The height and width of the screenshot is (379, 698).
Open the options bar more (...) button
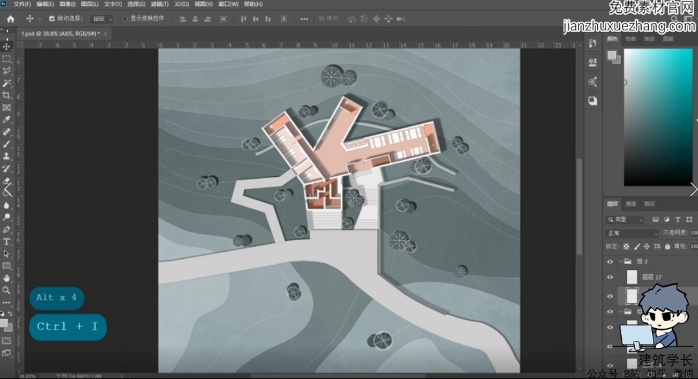click(304, 19)
